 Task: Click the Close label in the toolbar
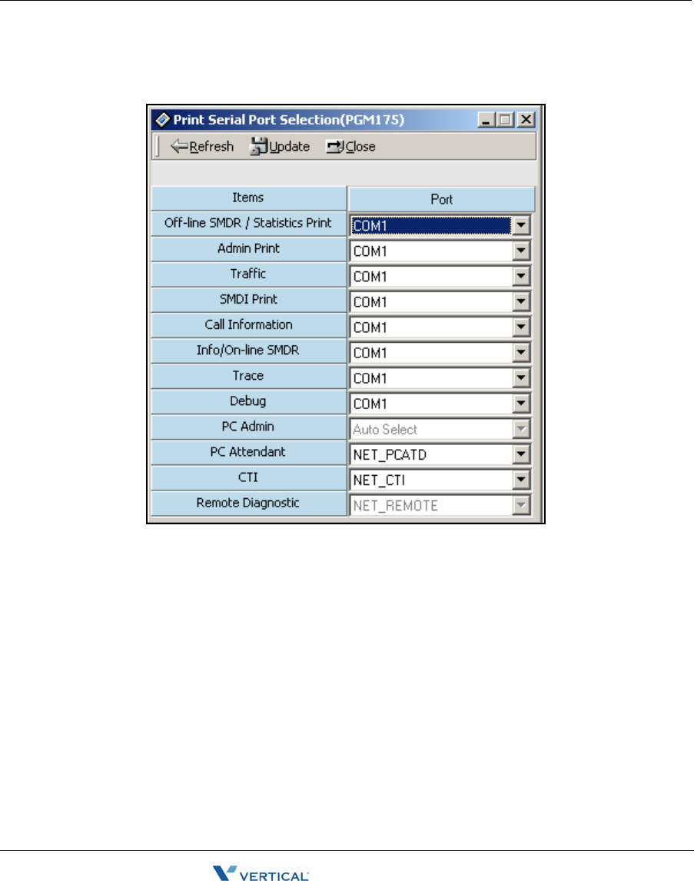[360, 147]
